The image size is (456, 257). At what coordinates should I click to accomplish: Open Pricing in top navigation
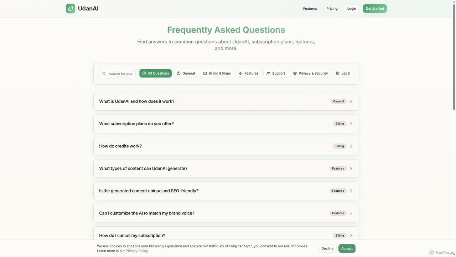pyautogui.click(x=332, y=9)
